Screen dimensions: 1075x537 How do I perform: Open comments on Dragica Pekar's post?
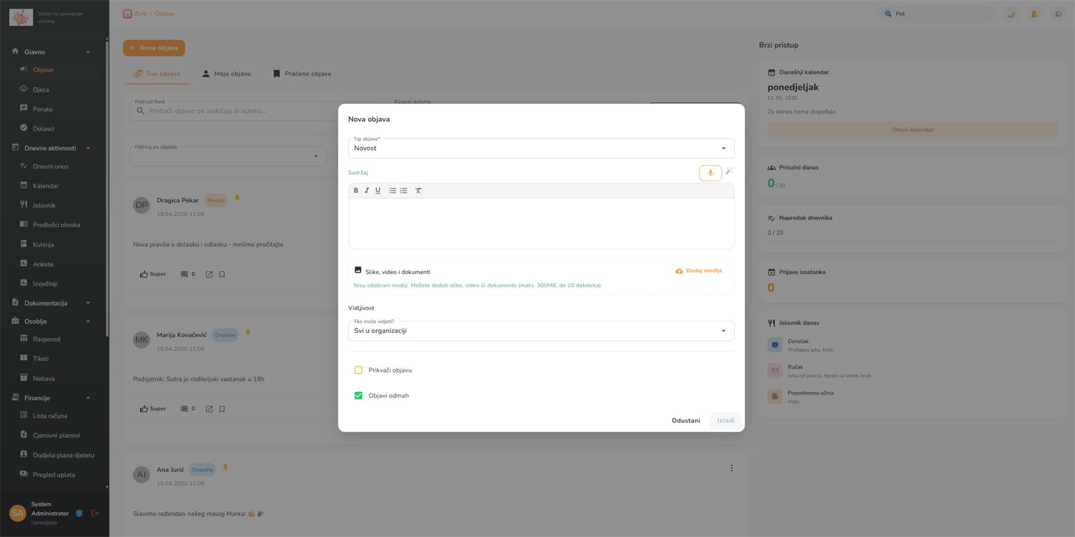[x=188, y=274]
